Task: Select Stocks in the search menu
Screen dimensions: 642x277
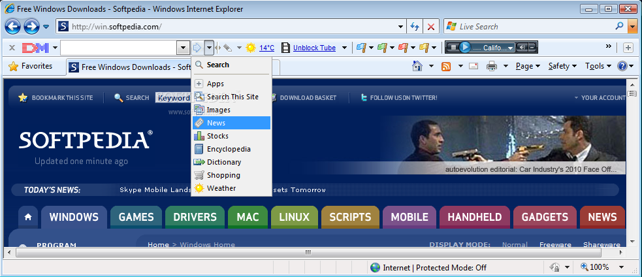Action: click(231, 136)
